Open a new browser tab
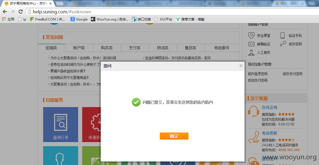This screenshot has width=319, height=165. [59, 4]
